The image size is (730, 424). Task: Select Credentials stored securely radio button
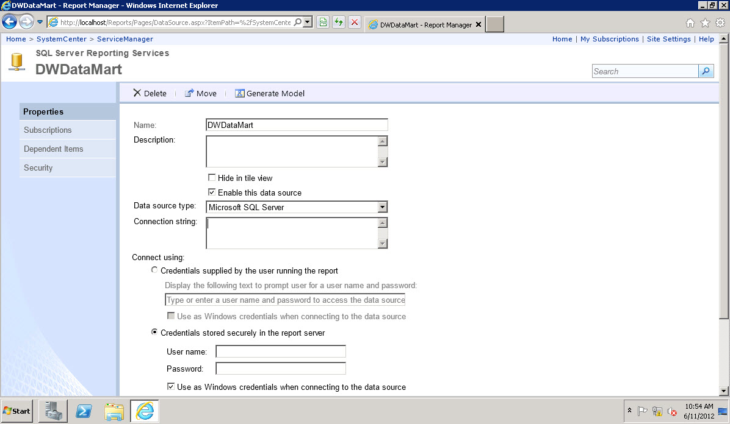tap(154, 332)
